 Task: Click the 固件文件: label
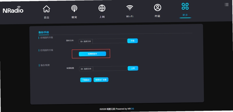[70, 40]
